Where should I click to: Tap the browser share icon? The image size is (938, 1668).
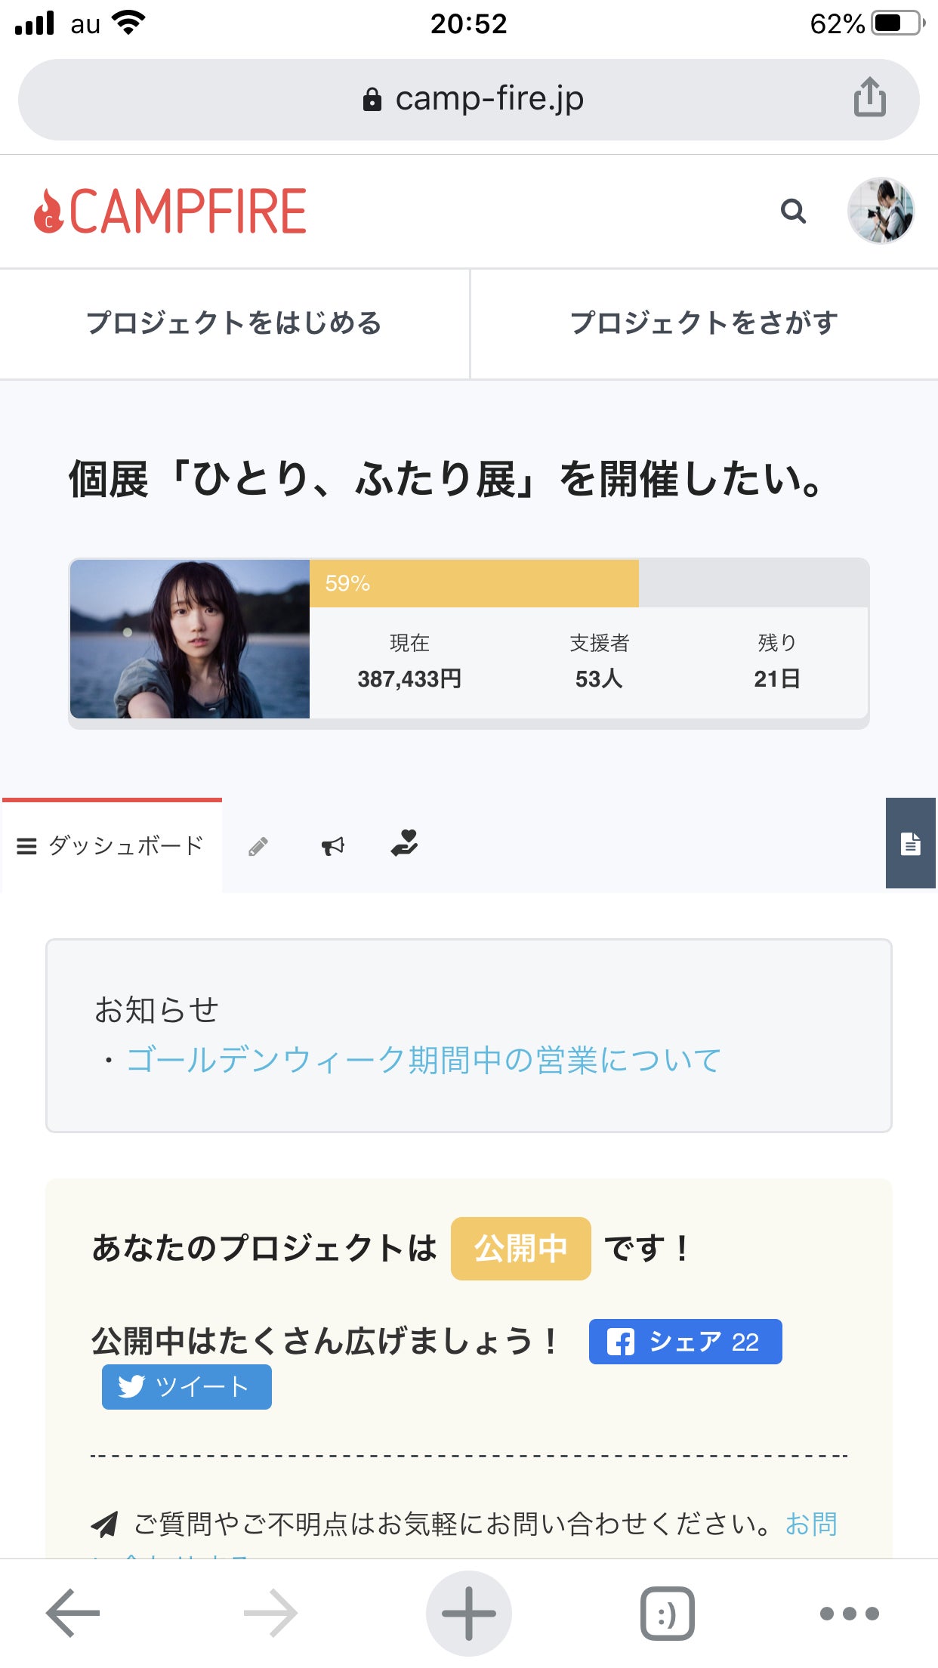coord(869,98)
